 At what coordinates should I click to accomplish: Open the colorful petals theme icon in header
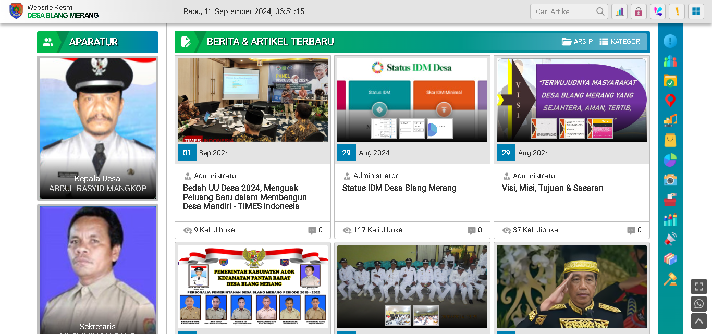point(658,11)
